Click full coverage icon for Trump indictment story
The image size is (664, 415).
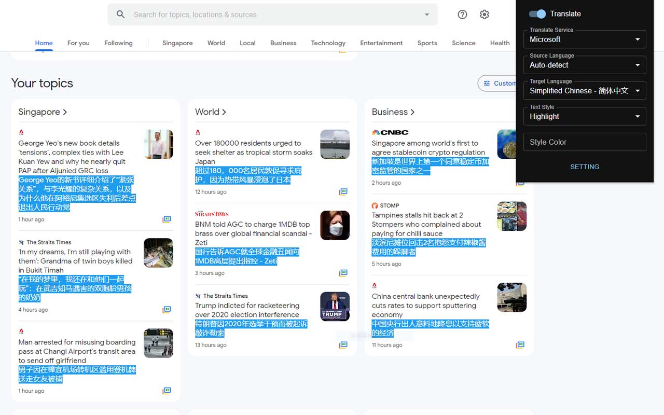pyautogui.click(x=343, y=345)
